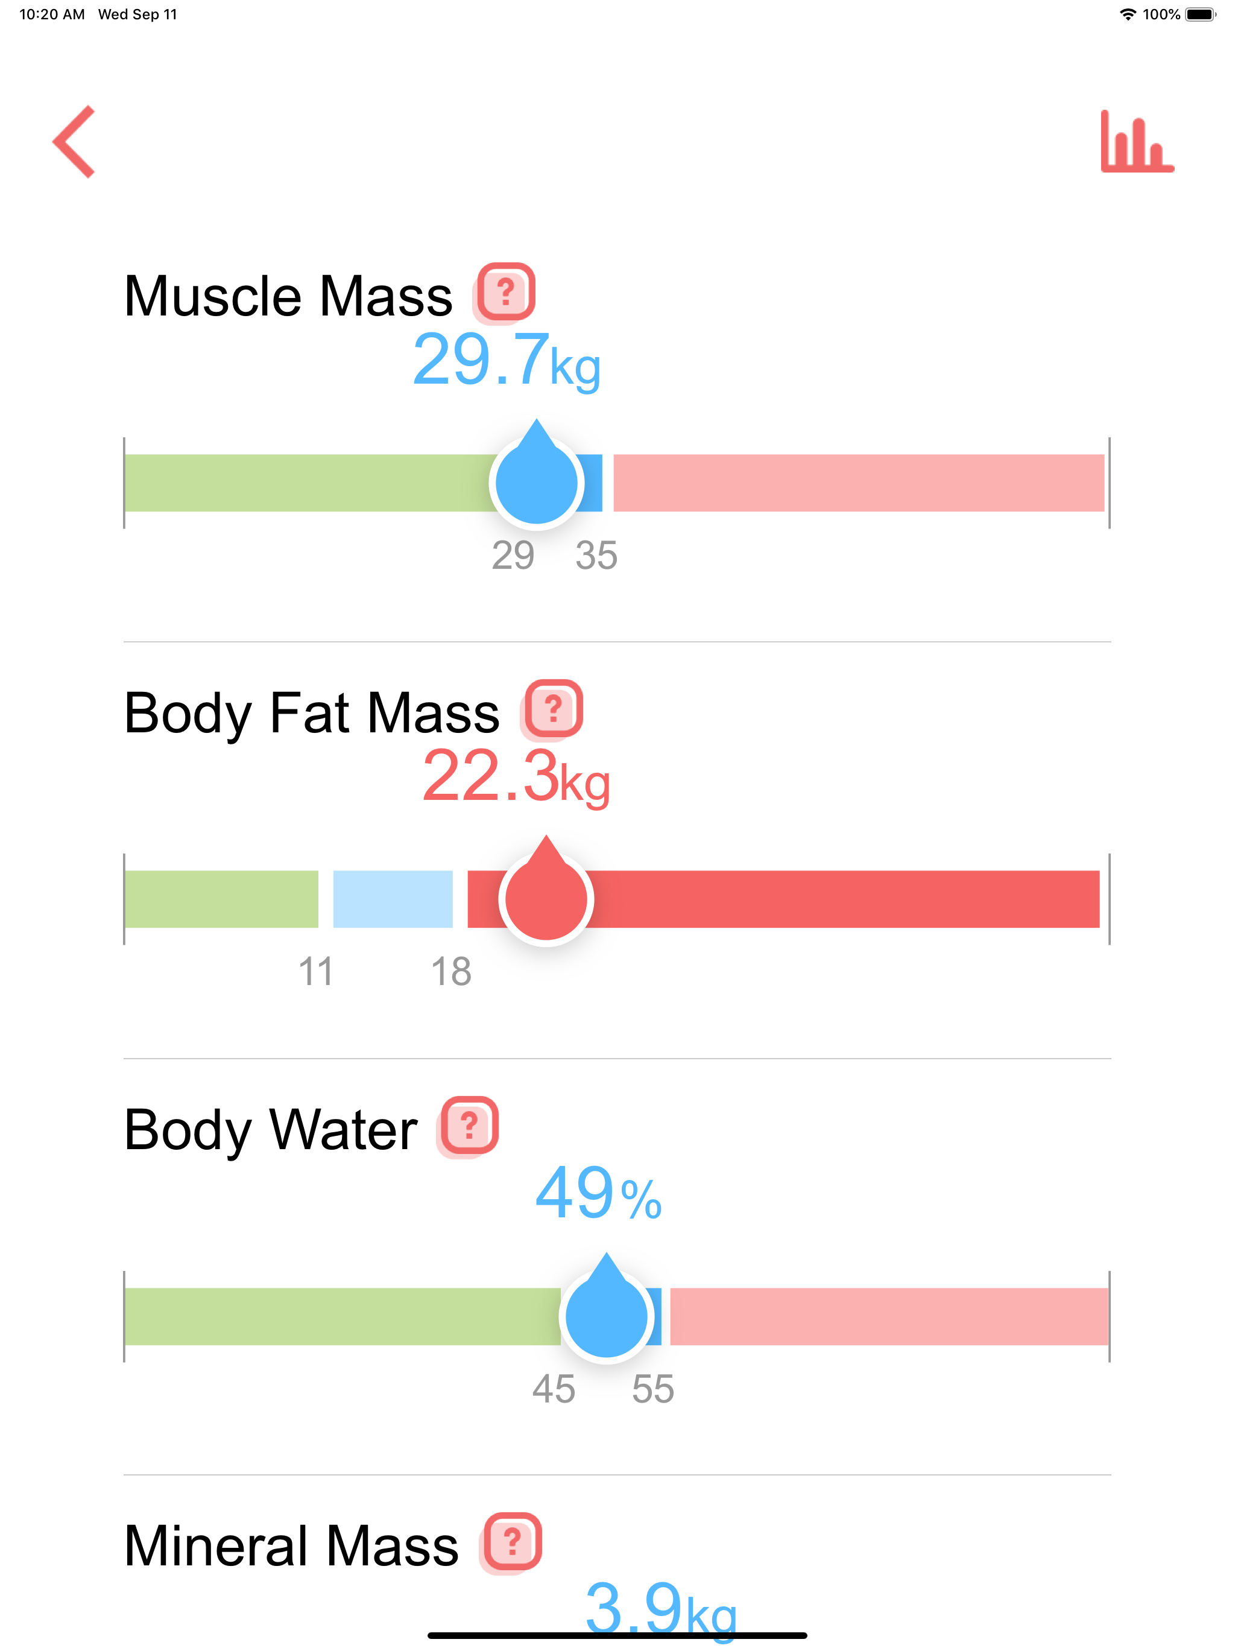Tap the light blue Body Fat range segment
The image size is (1235, 1648).
tap(393, 899)
